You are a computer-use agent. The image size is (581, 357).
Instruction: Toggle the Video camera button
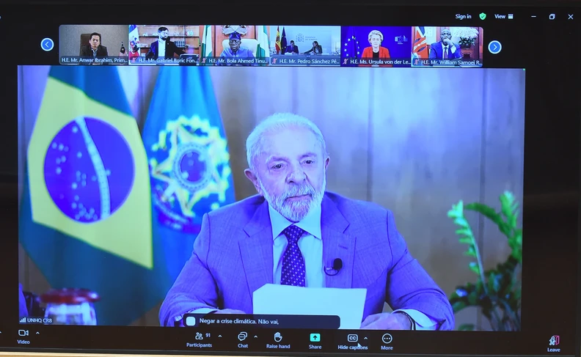tap(23, 336)
